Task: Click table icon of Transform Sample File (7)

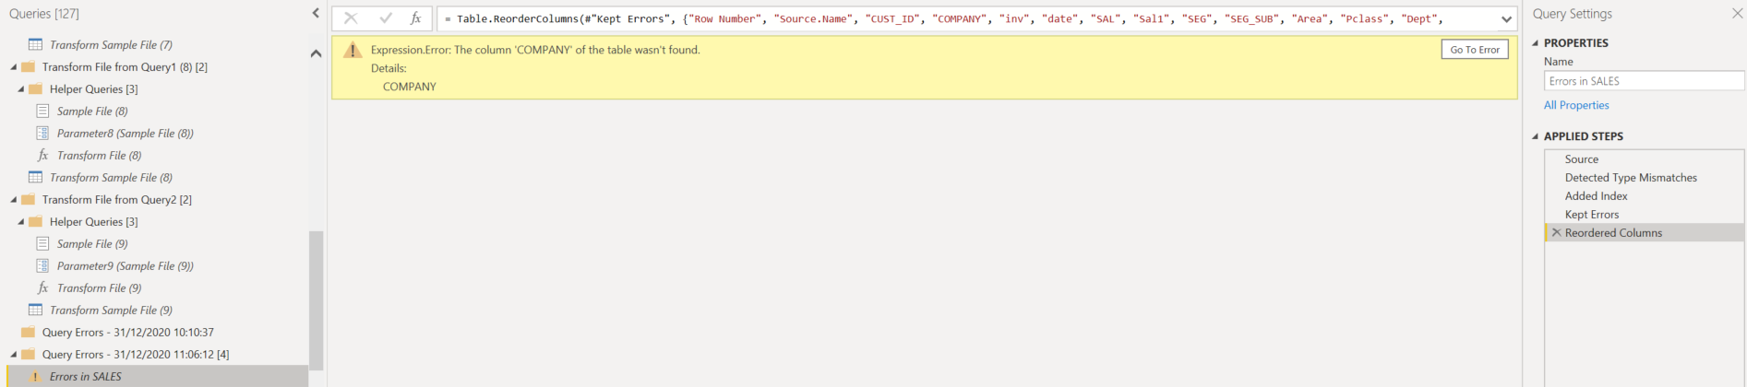Action: point(35,44)
